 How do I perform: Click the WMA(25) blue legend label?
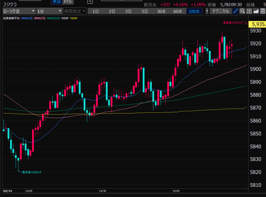tap(27, 18)
